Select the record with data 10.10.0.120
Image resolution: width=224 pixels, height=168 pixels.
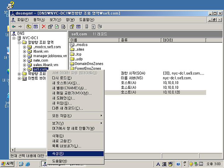[156, 92]
